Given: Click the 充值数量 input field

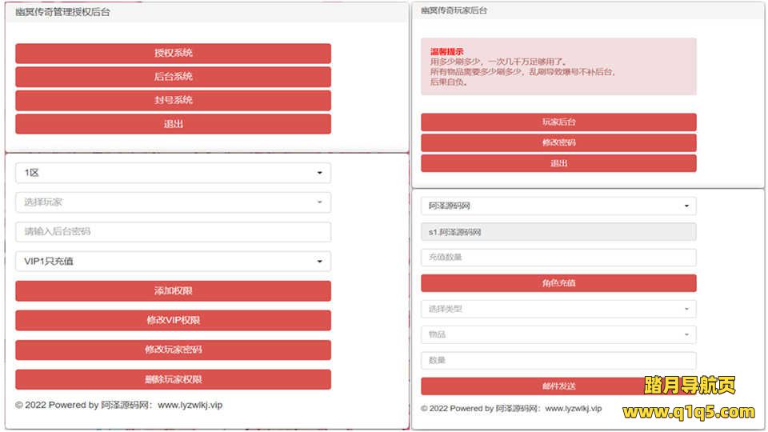Looking at the screenshot, I should click(558, 258).
